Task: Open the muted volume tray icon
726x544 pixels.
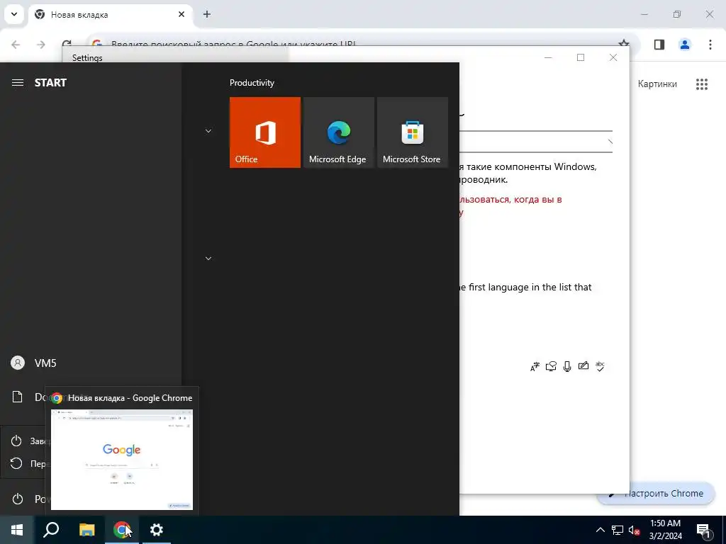Action: [634, 530]
